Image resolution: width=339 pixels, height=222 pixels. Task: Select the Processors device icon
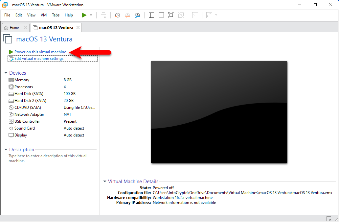click(x=11, y=87)
